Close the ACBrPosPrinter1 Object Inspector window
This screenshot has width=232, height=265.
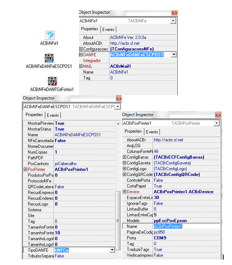(x=218, y=115)
